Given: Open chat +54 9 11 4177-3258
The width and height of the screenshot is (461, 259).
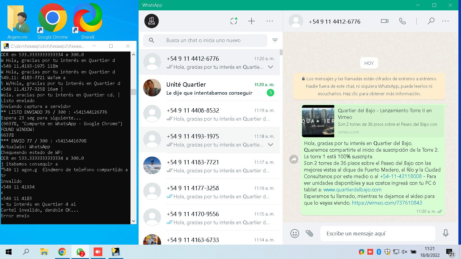Looking at the screenshot, I should 209,192.
